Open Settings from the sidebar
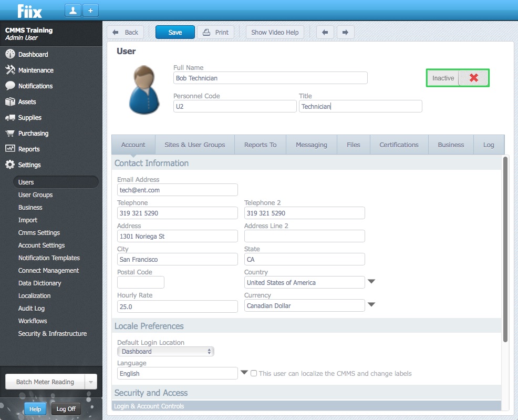This screenshot has width=518, height=420. (29, 165)
